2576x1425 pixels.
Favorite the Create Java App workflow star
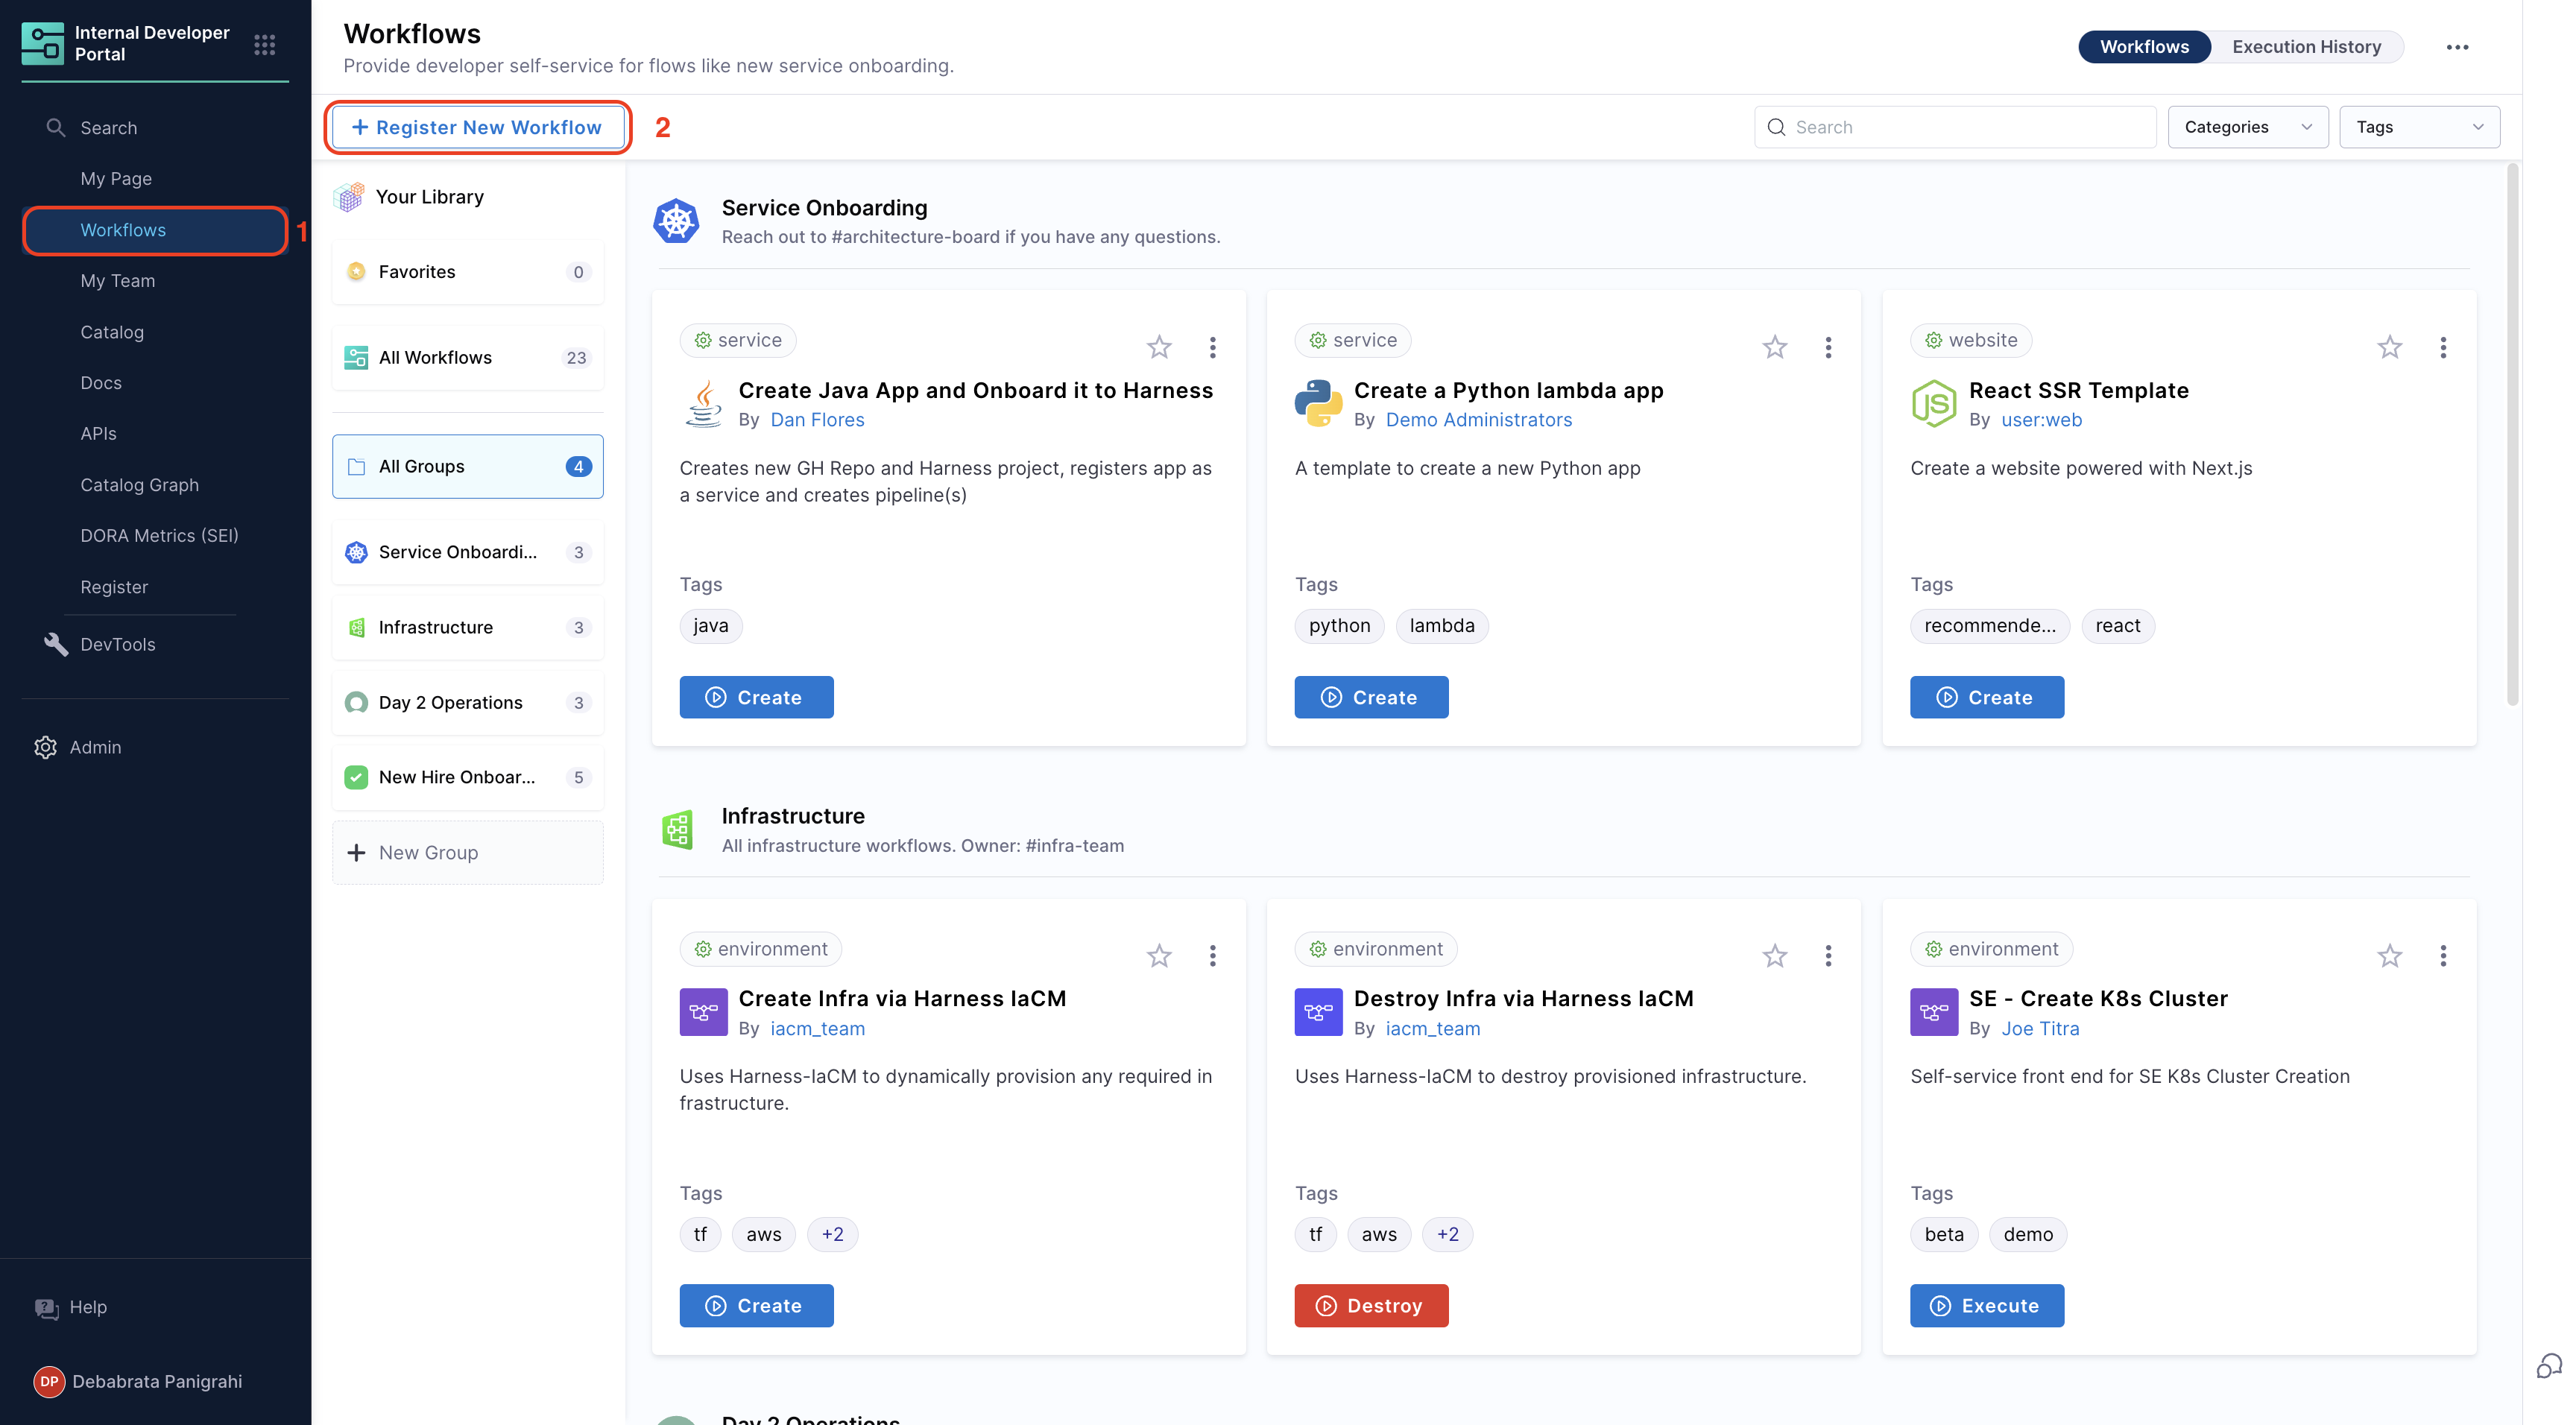(1159, 347)
